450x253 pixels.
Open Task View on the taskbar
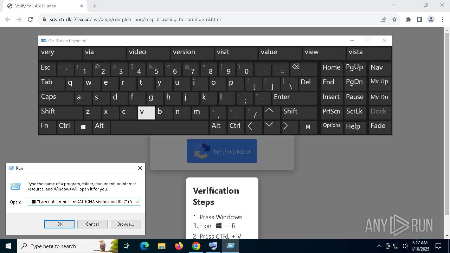click(x=127, y=246)
